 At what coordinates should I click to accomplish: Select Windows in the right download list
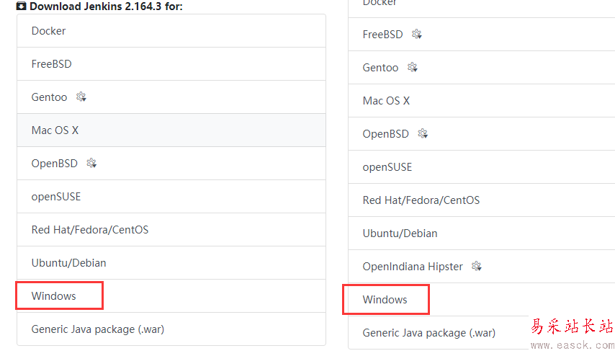pyautogui.click(x=385, y=300)
